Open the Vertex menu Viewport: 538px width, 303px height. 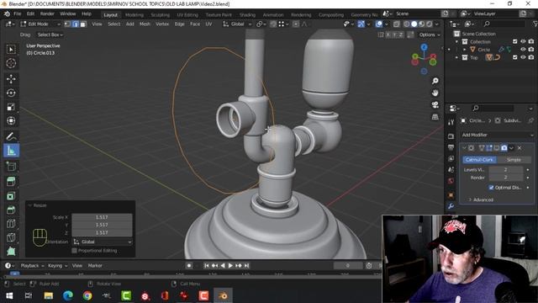pos(162,24)
